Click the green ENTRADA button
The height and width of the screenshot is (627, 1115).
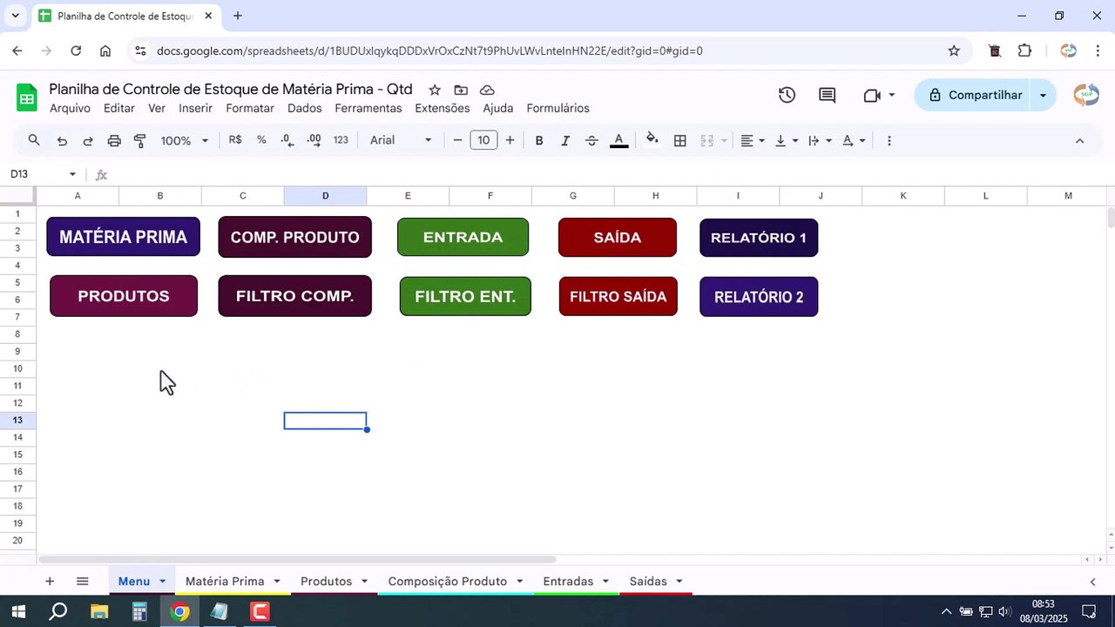click(x=463, y=237)
